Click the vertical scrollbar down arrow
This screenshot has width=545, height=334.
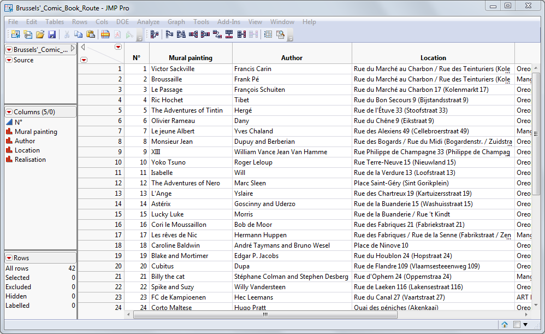(x=536, y=305)
